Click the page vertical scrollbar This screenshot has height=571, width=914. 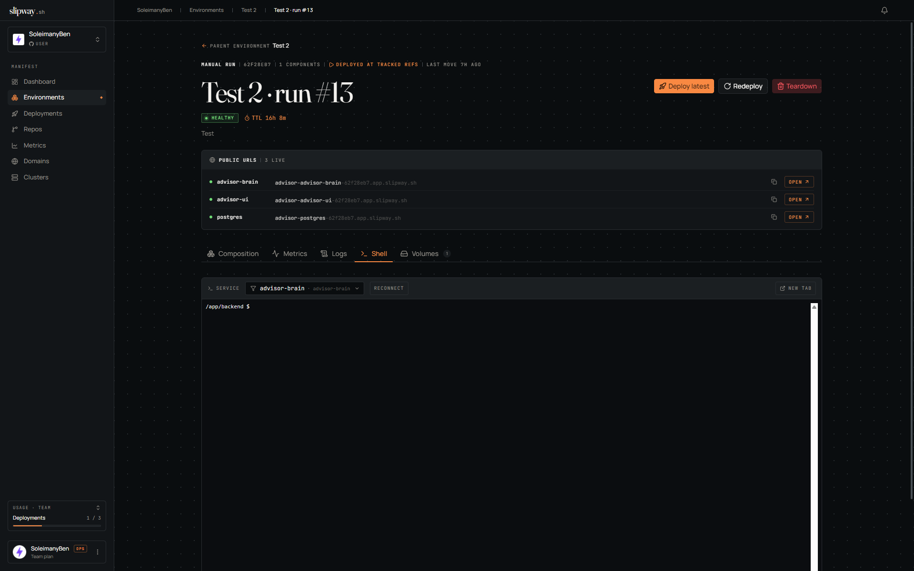click(911, 261)
